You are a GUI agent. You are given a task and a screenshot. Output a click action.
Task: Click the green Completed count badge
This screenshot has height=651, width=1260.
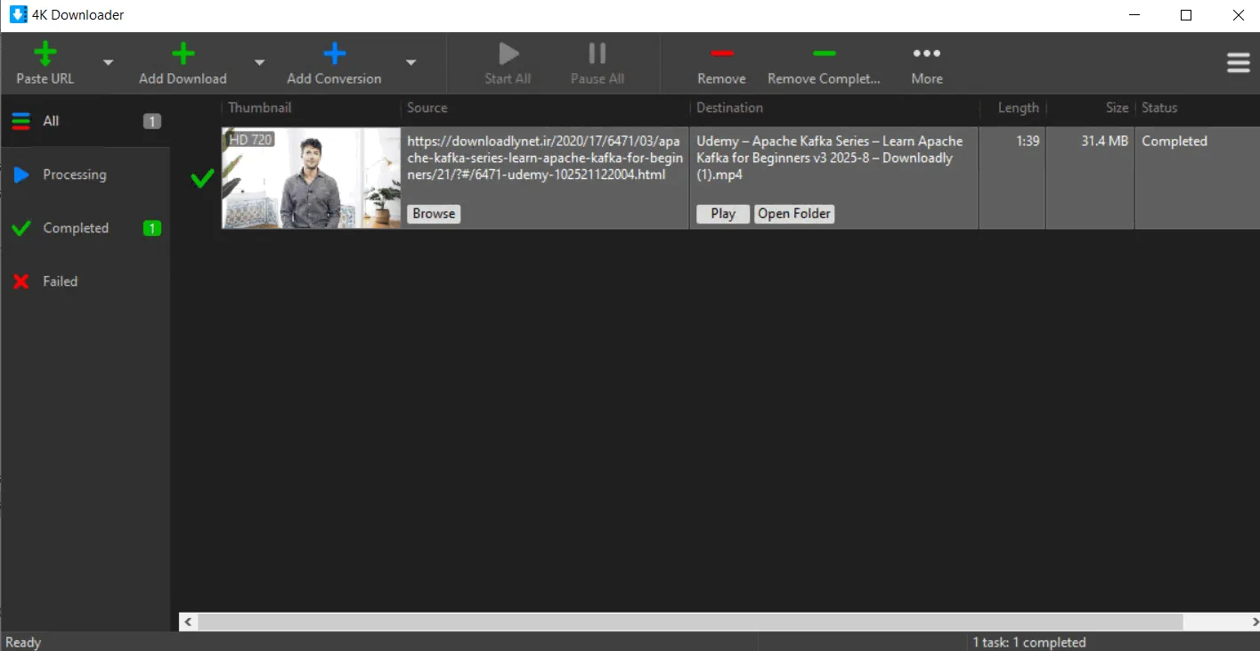click(152, 228)
